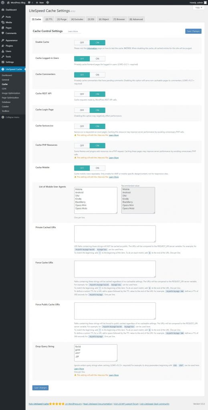Switch Cache Commenters ON
The height and width of the screenshot is (410, 208).
[97, 75]
